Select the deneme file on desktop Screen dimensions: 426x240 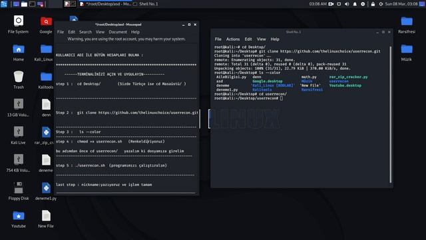[x=46, y=163]
